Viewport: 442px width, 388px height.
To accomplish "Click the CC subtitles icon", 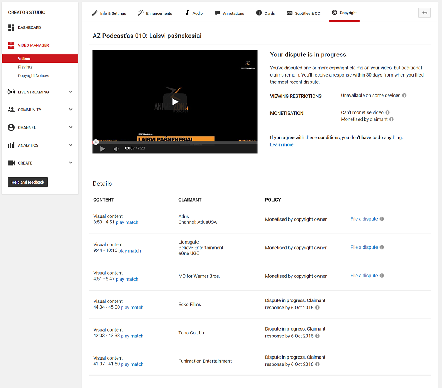I will (290, 13).
